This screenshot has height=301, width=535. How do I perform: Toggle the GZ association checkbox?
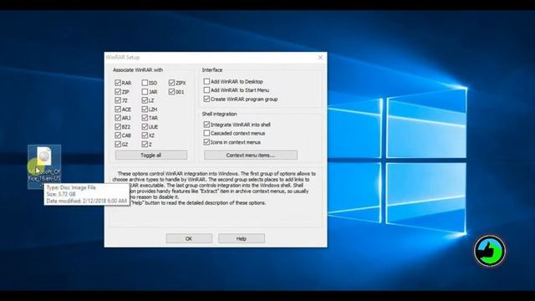[118, 144]
